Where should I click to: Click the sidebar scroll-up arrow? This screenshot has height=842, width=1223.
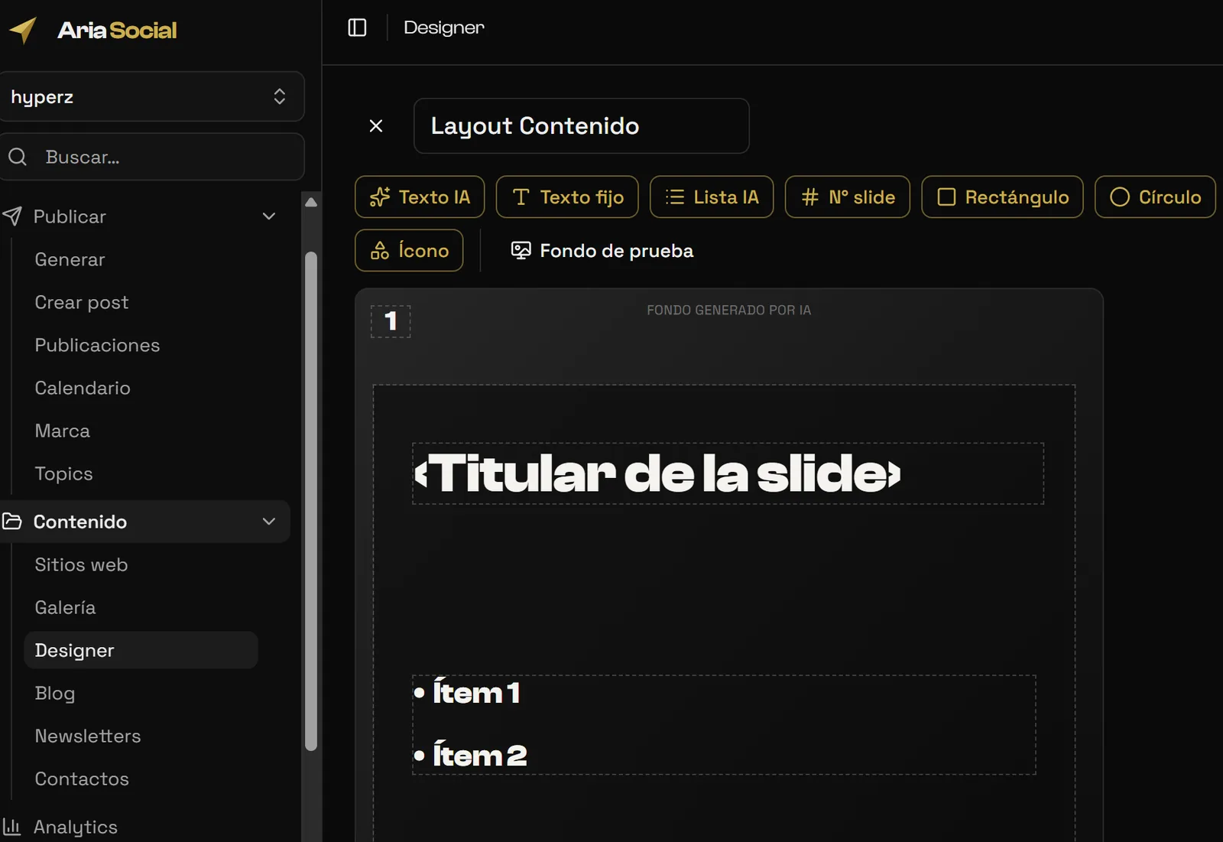coord(311,203)
